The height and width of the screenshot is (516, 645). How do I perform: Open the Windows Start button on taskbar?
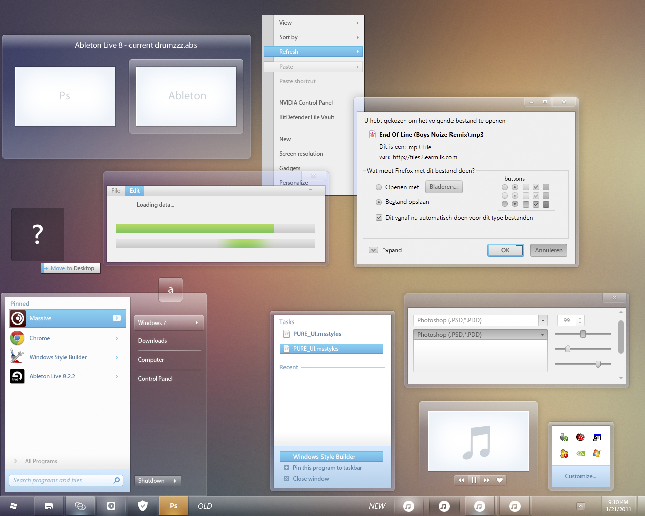tap(14, 506)
